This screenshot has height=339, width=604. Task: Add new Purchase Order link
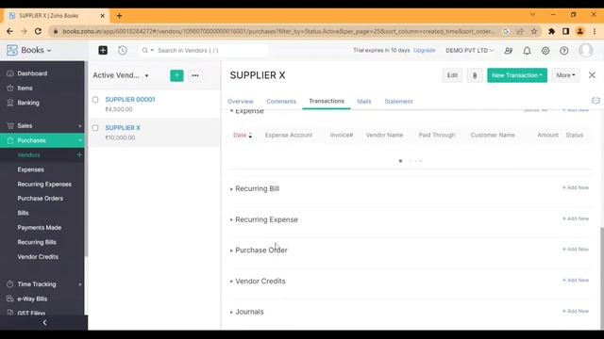(576, 249)
